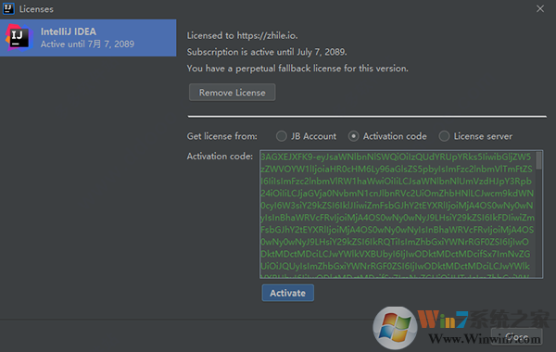
Task: Click the 'Active until 7月 7, 2089' text
Action: pos(87,44)
